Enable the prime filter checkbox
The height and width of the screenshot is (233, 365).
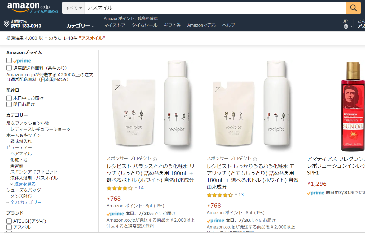(x=9, y=61)
